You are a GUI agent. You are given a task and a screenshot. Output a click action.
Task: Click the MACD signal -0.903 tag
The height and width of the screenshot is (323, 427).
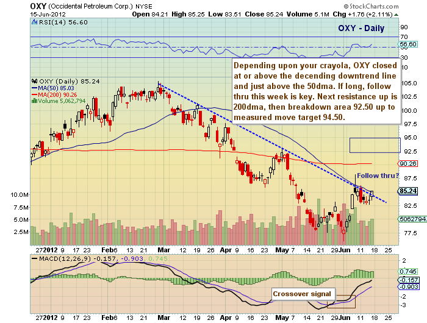(x=408, y=287)
